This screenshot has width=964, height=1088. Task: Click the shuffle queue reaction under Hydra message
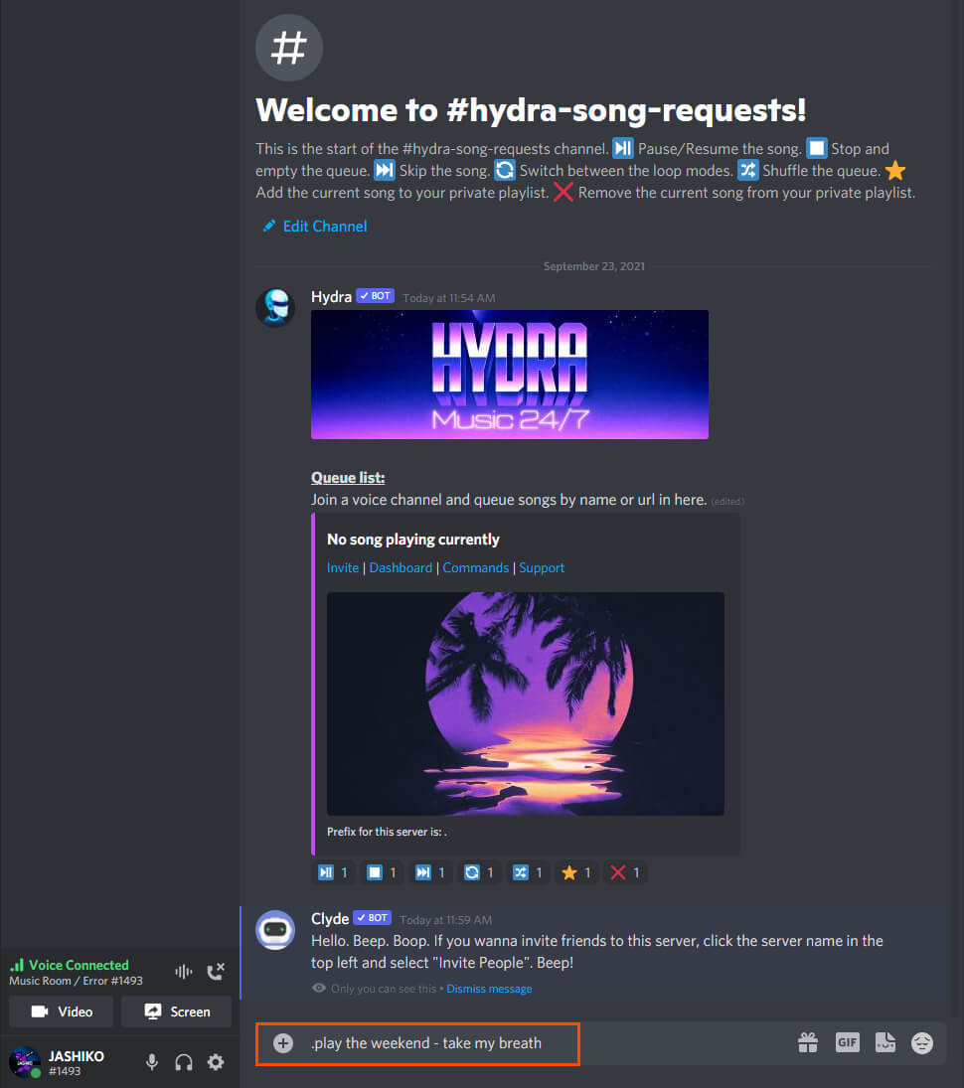[x=528, y=873]
